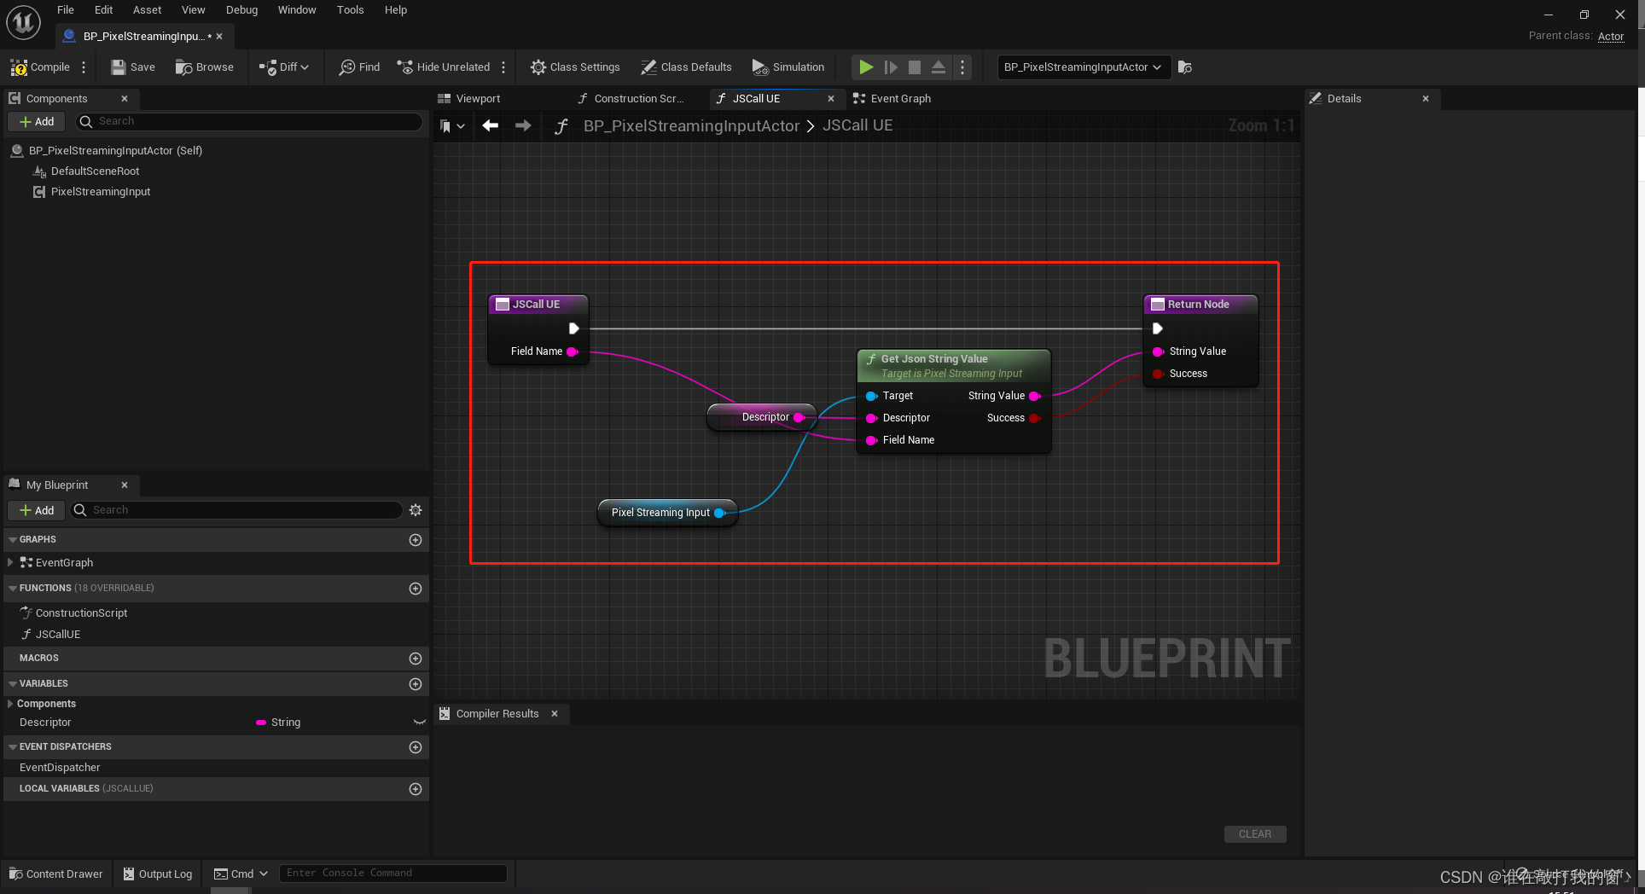Click the Browse to asset icon
This screenshot has height=894, width=1645.
183,67
